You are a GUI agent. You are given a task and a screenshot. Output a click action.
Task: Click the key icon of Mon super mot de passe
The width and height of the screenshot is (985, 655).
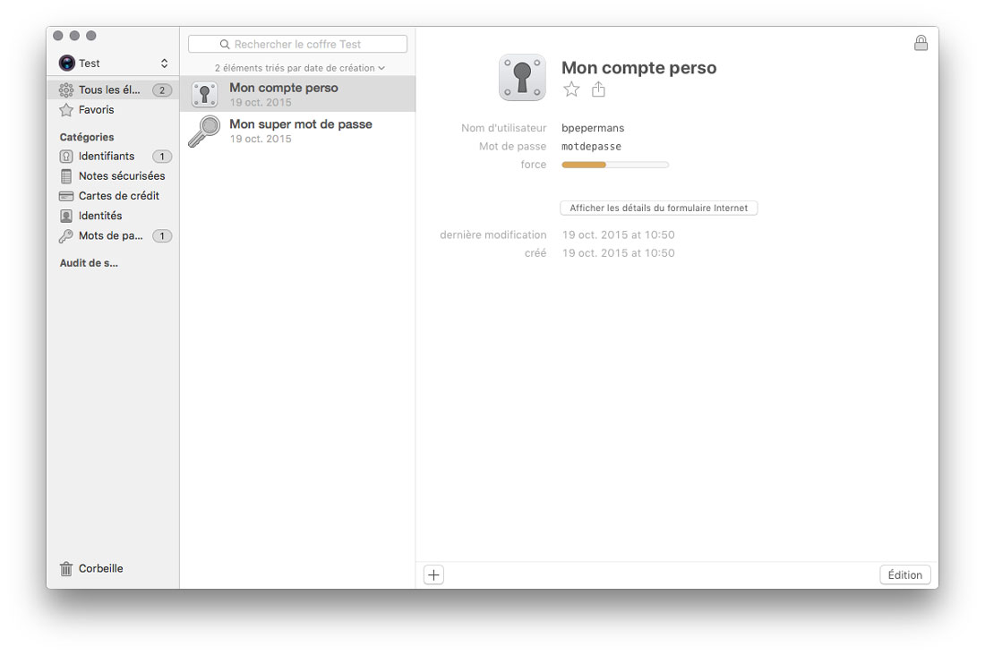204,131
